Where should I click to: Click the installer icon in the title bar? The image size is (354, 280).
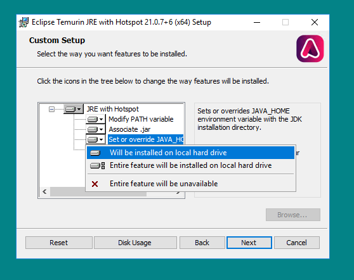click(23, 22)
